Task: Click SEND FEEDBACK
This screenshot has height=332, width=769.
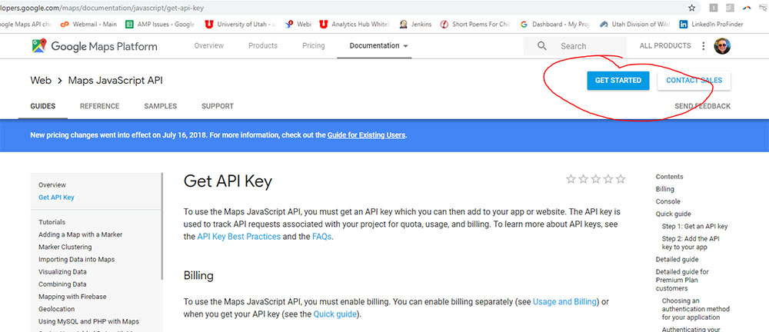Action: coord(702,106)
